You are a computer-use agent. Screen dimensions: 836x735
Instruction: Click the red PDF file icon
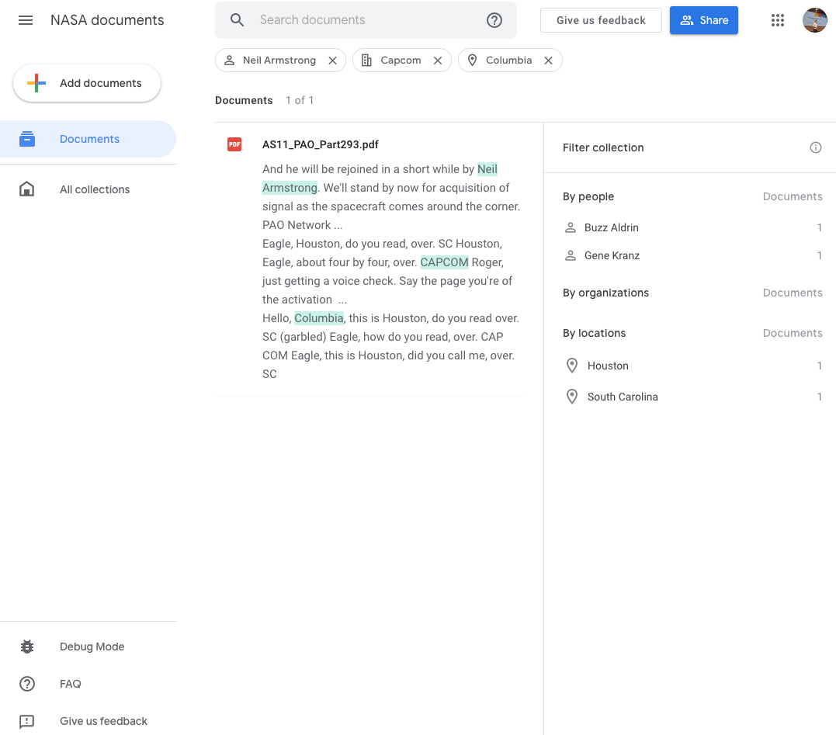coord(234,144)
